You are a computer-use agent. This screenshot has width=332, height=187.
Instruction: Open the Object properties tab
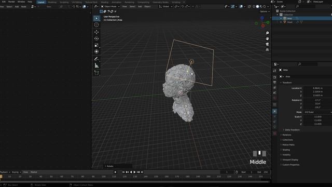(274, 111)
